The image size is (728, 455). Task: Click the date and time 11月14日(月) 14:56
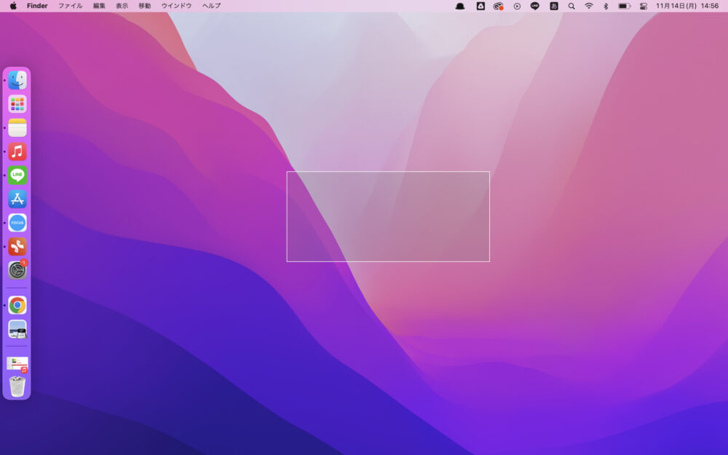point(687,6)
